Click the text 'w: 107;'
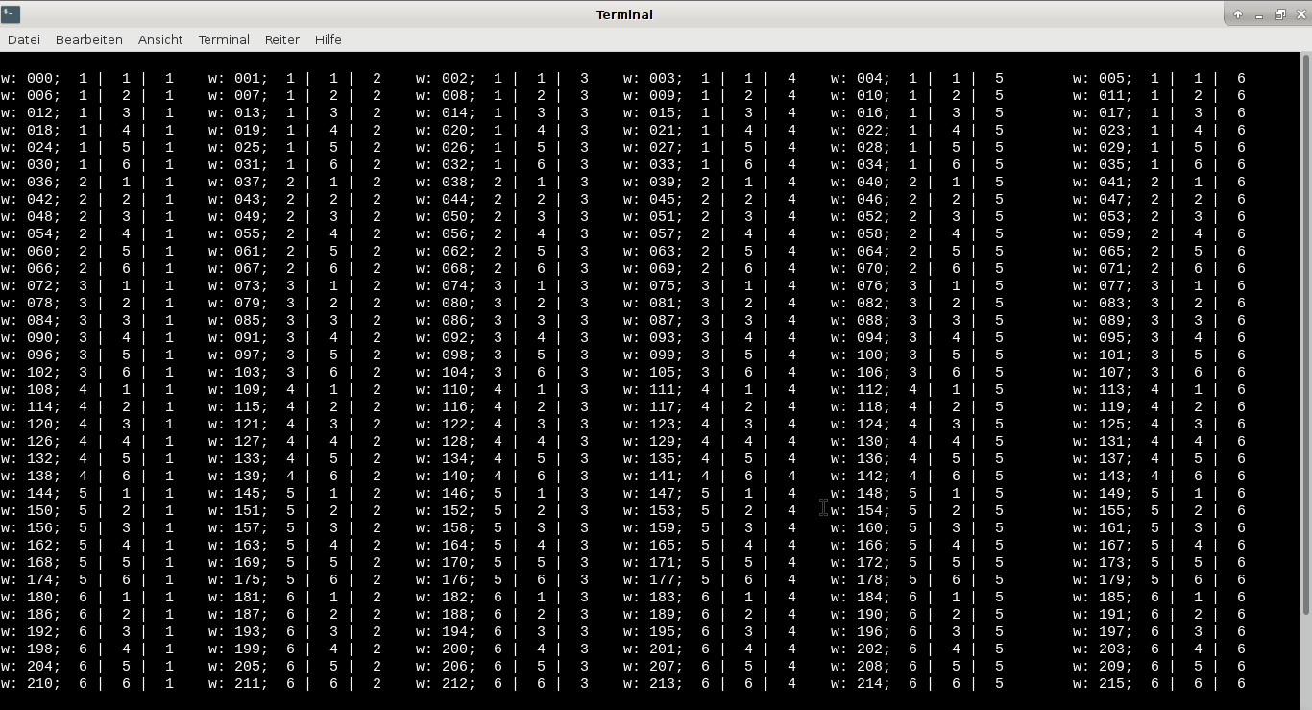This screenshot has height=710, width=1312. pos(1102,372)
